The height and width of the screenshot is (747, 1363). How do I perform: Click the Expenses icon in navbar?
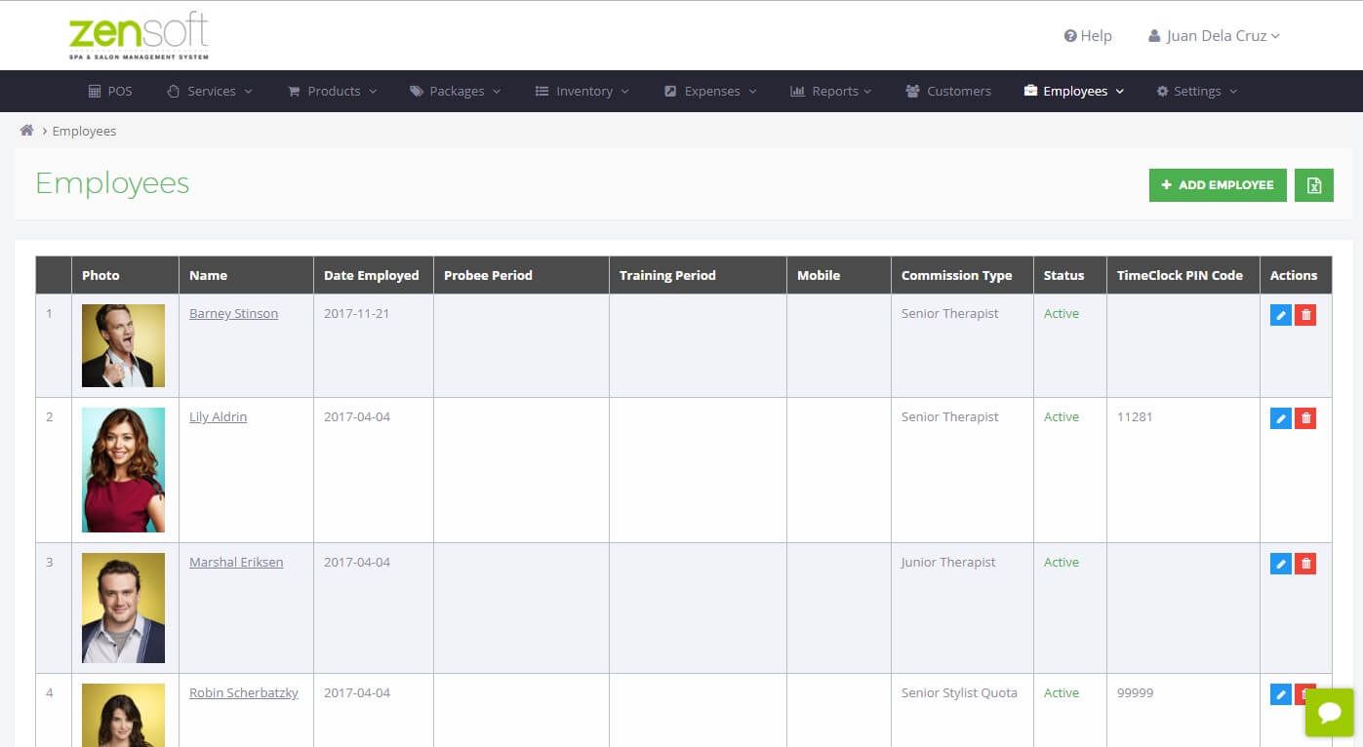[670, 92]
